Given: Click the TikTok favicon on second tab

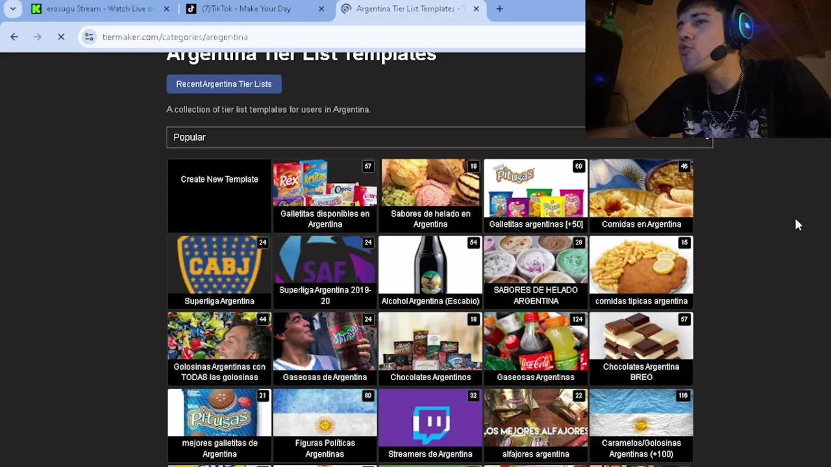Looking at the screenshot, I should click(191, 9).
